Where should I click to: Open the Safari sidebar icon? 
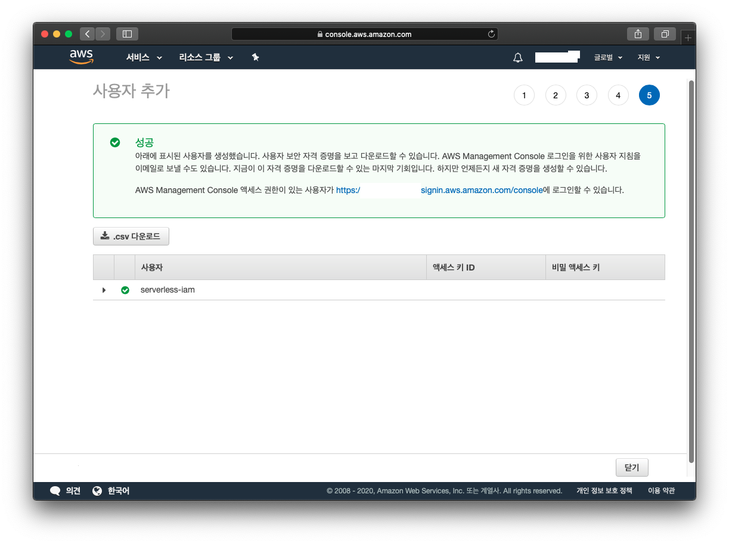126,34
